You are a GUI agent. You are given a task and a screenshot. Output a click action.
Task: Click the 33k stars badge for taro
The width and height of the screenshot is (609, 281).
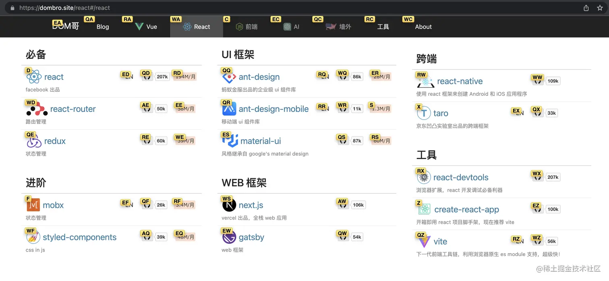pos(552,113)
